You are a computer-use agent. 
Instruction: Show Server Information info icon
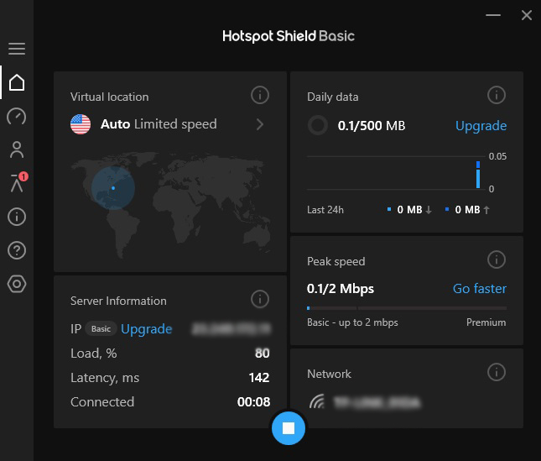click(x=260, y=300)
